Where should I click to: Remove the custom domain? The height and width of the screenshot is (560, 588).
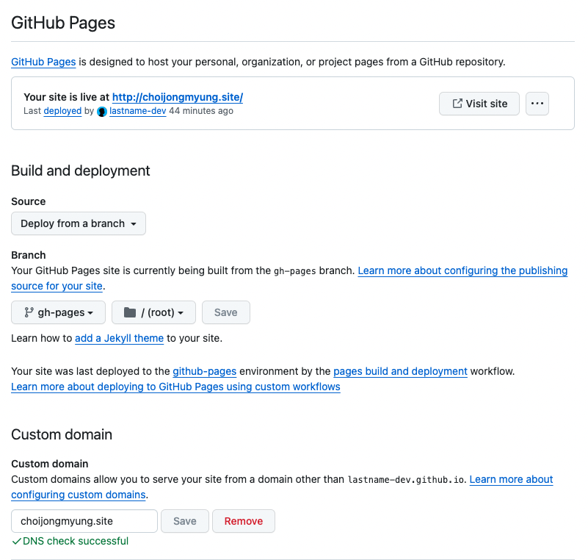tap(243, 521)
